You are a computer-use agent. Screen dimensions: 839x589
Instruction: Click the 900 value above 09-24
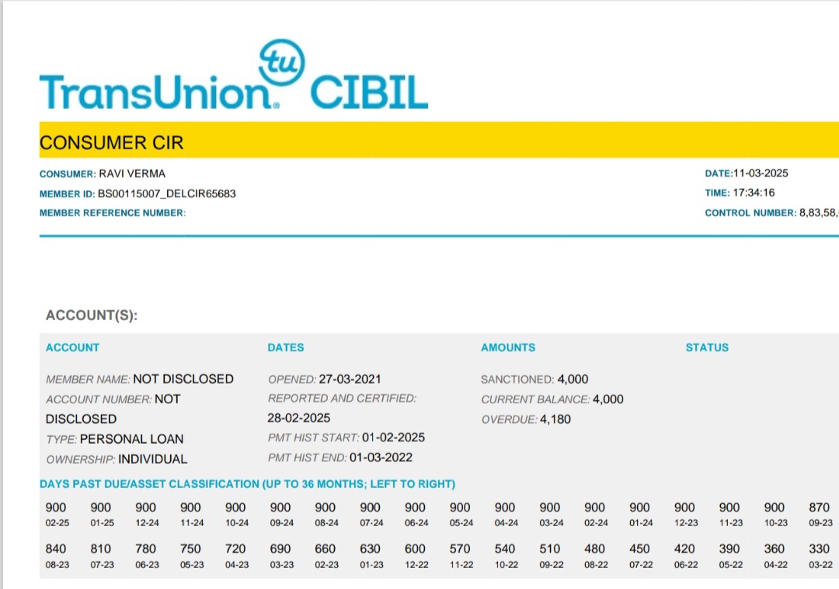click(x=280, y=507)
